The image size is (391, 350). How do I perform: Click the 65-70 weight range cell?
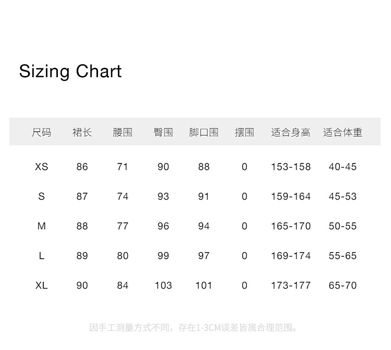pyautogui.click(x=343, y=285)
